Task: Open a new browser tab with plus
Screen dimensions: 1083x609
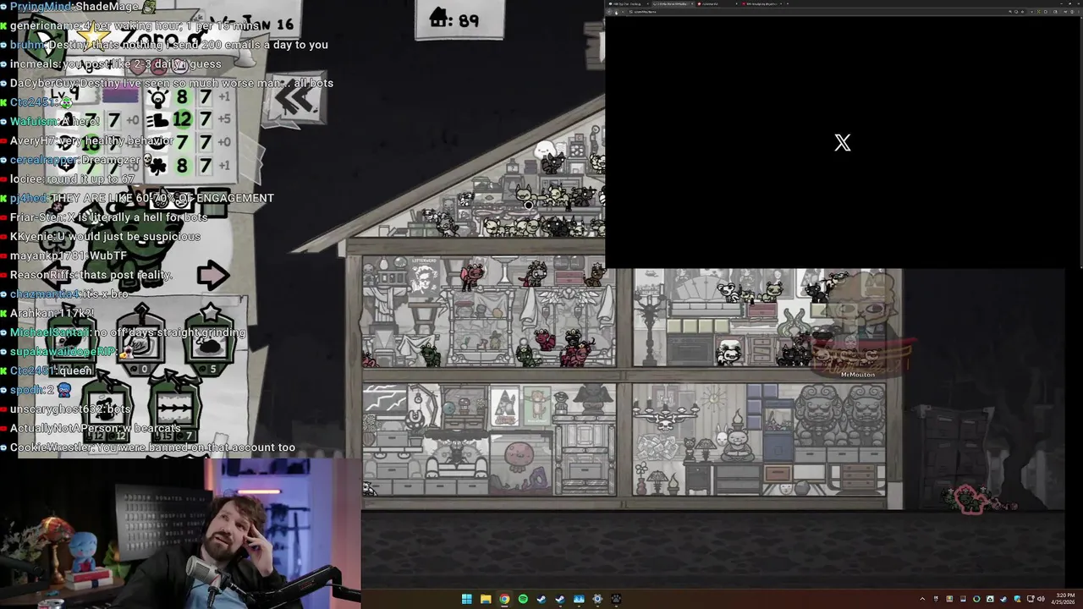Action: pyautogui.click(x=787, y=3)
